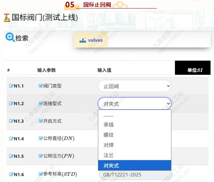214x182 pixels.
Task: Collapse the 对夹式 connection type dropdown
Action: point(134,104)
